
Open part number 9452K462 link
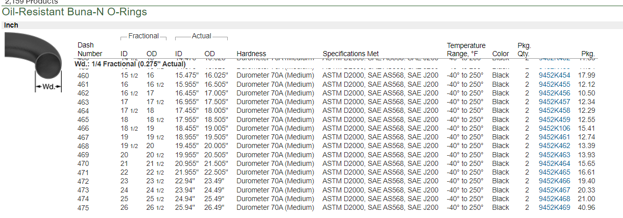point(555,146)
